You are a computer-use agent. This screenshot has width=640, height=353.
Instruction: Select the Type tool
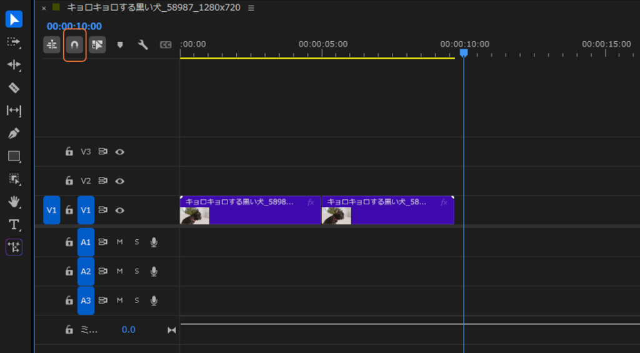click(x=14, y=224)
